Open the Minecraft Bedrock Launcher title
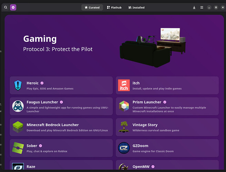The image size is (226, 172). point(53,125)
